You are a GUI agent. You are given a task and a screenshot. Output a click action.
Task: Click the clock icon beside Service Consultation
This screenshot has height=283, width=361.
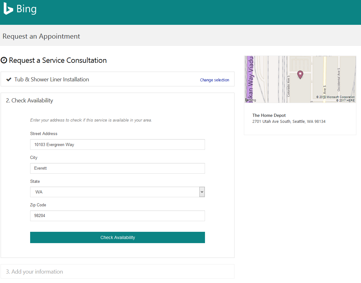coord(4,60)
